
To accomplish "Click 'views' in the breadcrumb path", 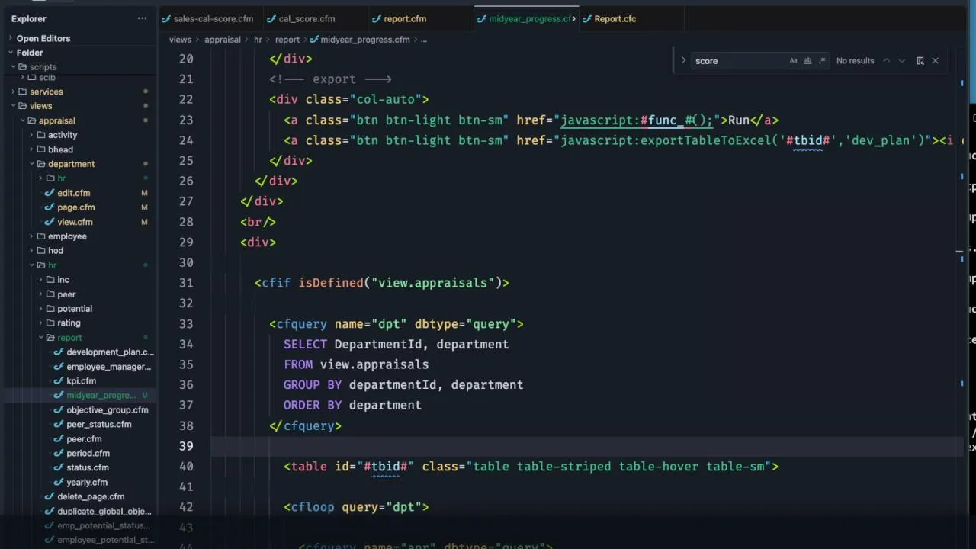I will (x=180, y=40).
